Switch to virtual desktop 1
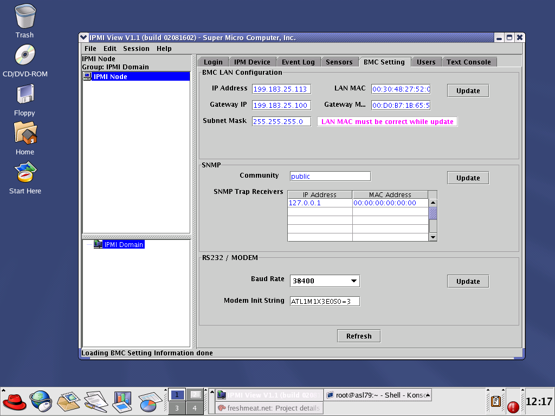Viewport: 555px width, 416px height. 177,395
